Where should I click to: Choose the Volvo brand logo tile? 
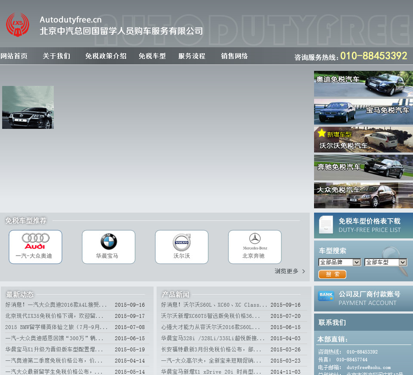[182, 247]
